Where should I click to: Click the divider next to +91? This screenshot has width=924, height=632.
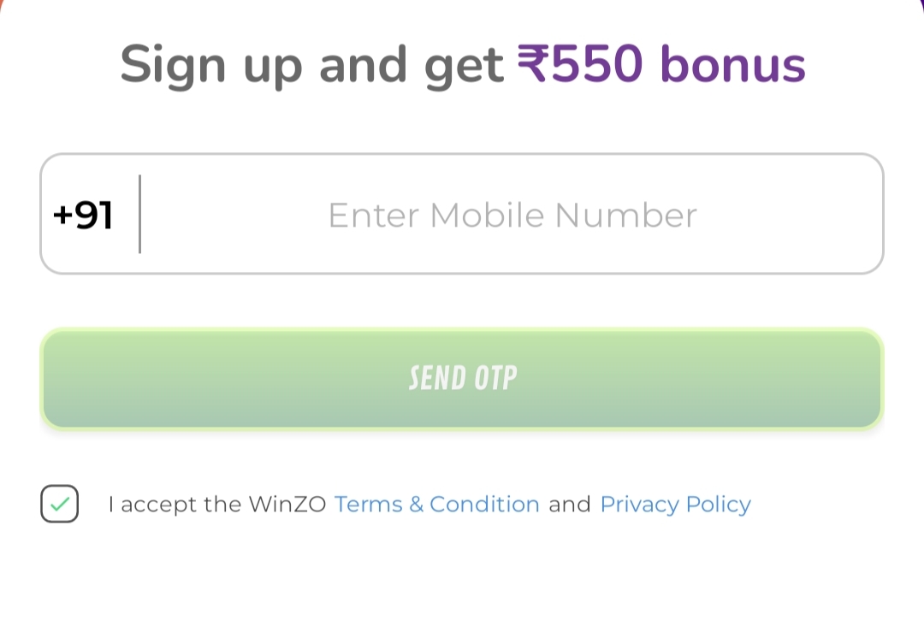click(x=139, y=215)
